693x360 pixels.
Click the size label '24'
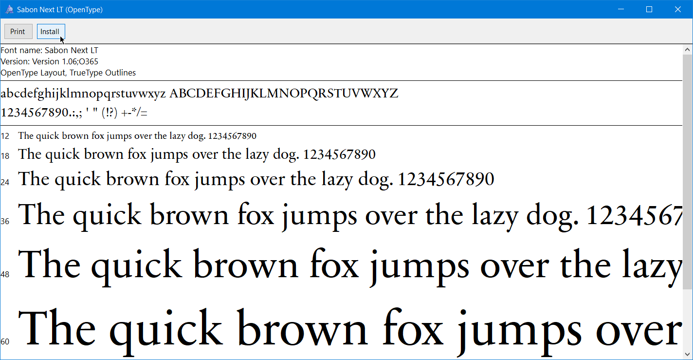pos(5,182)
